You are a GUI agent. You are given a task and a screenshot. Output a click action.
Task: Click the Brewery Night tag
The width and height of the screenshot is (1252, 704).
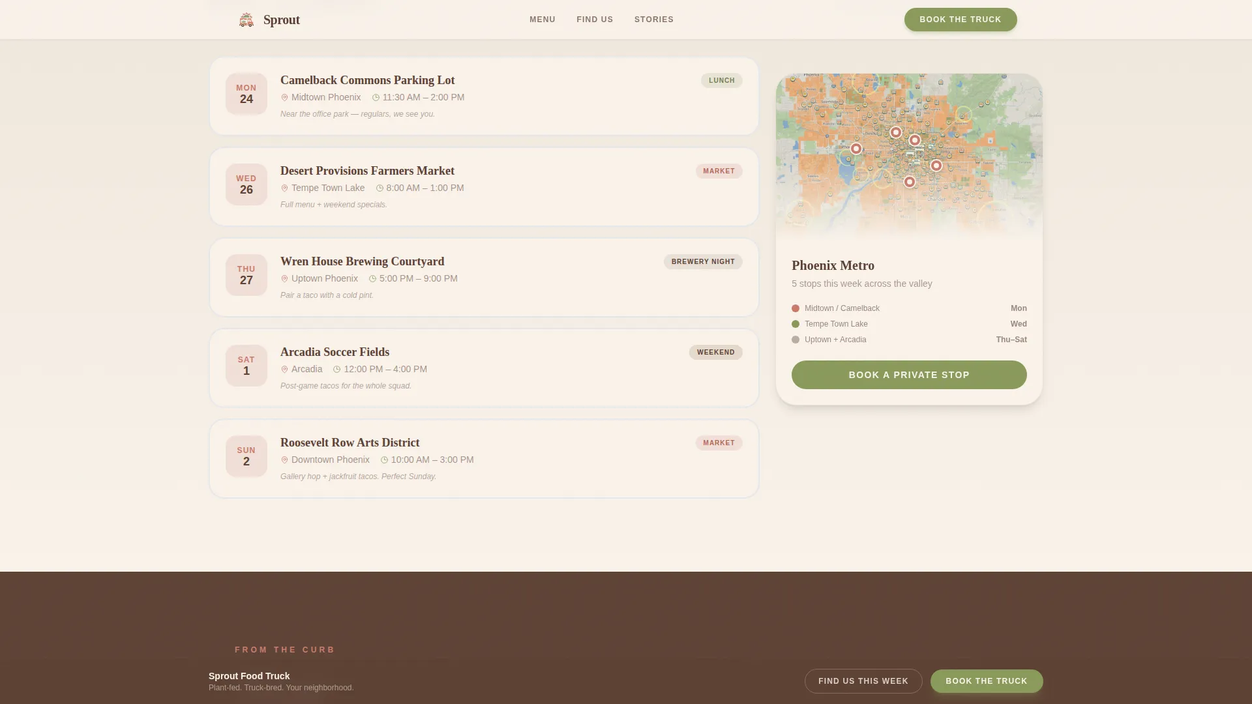703,262
